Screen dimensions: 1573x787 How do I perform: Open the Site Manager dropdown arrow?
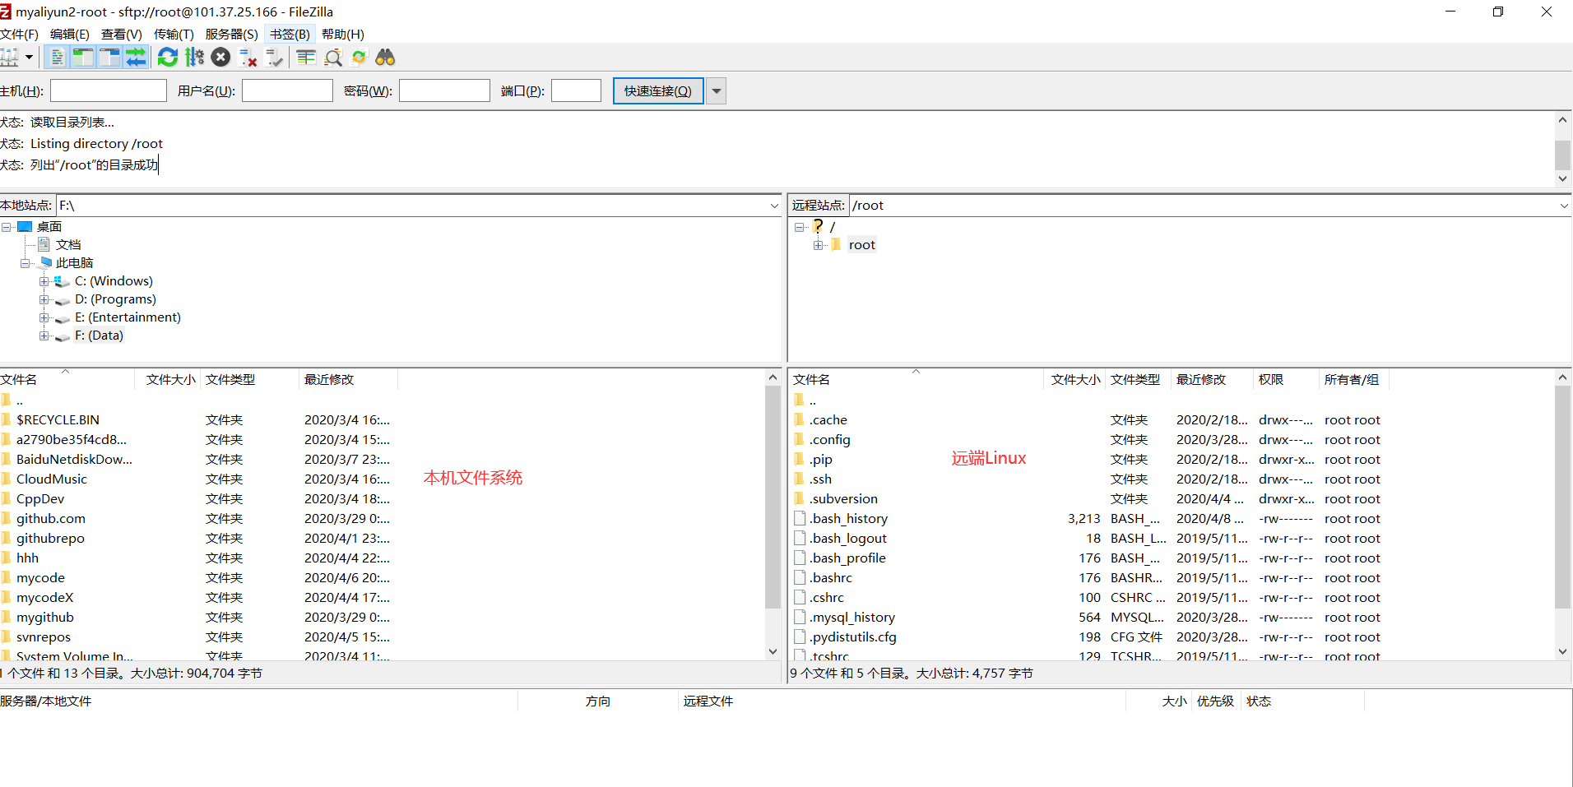(x=29, y=57)
